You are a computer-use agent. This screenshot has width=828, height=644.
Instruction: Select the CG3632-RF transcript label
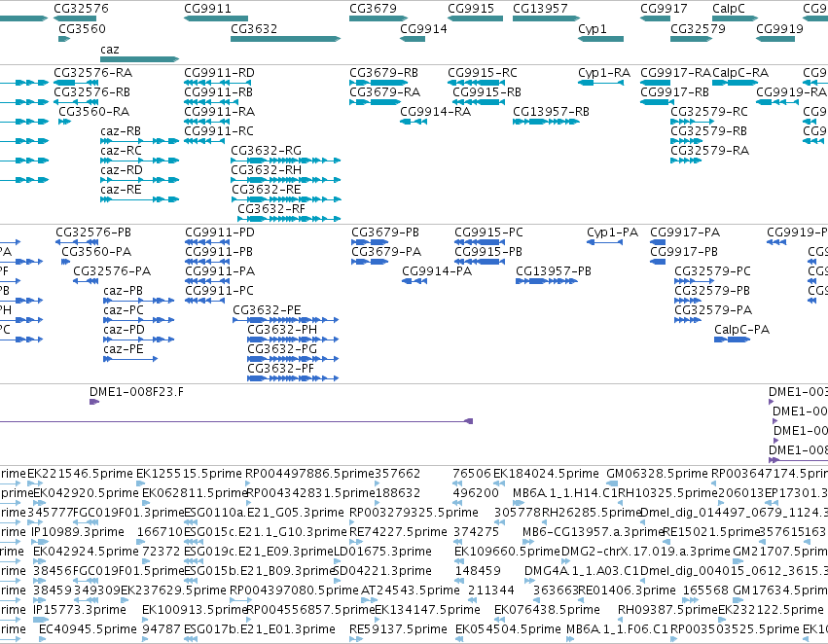pyautogui.click(x=271, y=209)
